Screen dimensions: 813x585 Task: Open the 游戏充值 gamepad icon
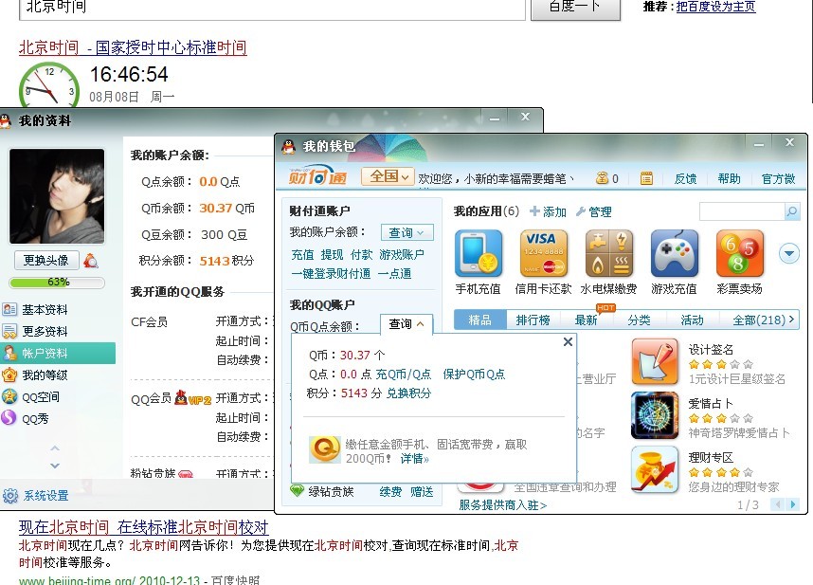[x=674, y=253]
